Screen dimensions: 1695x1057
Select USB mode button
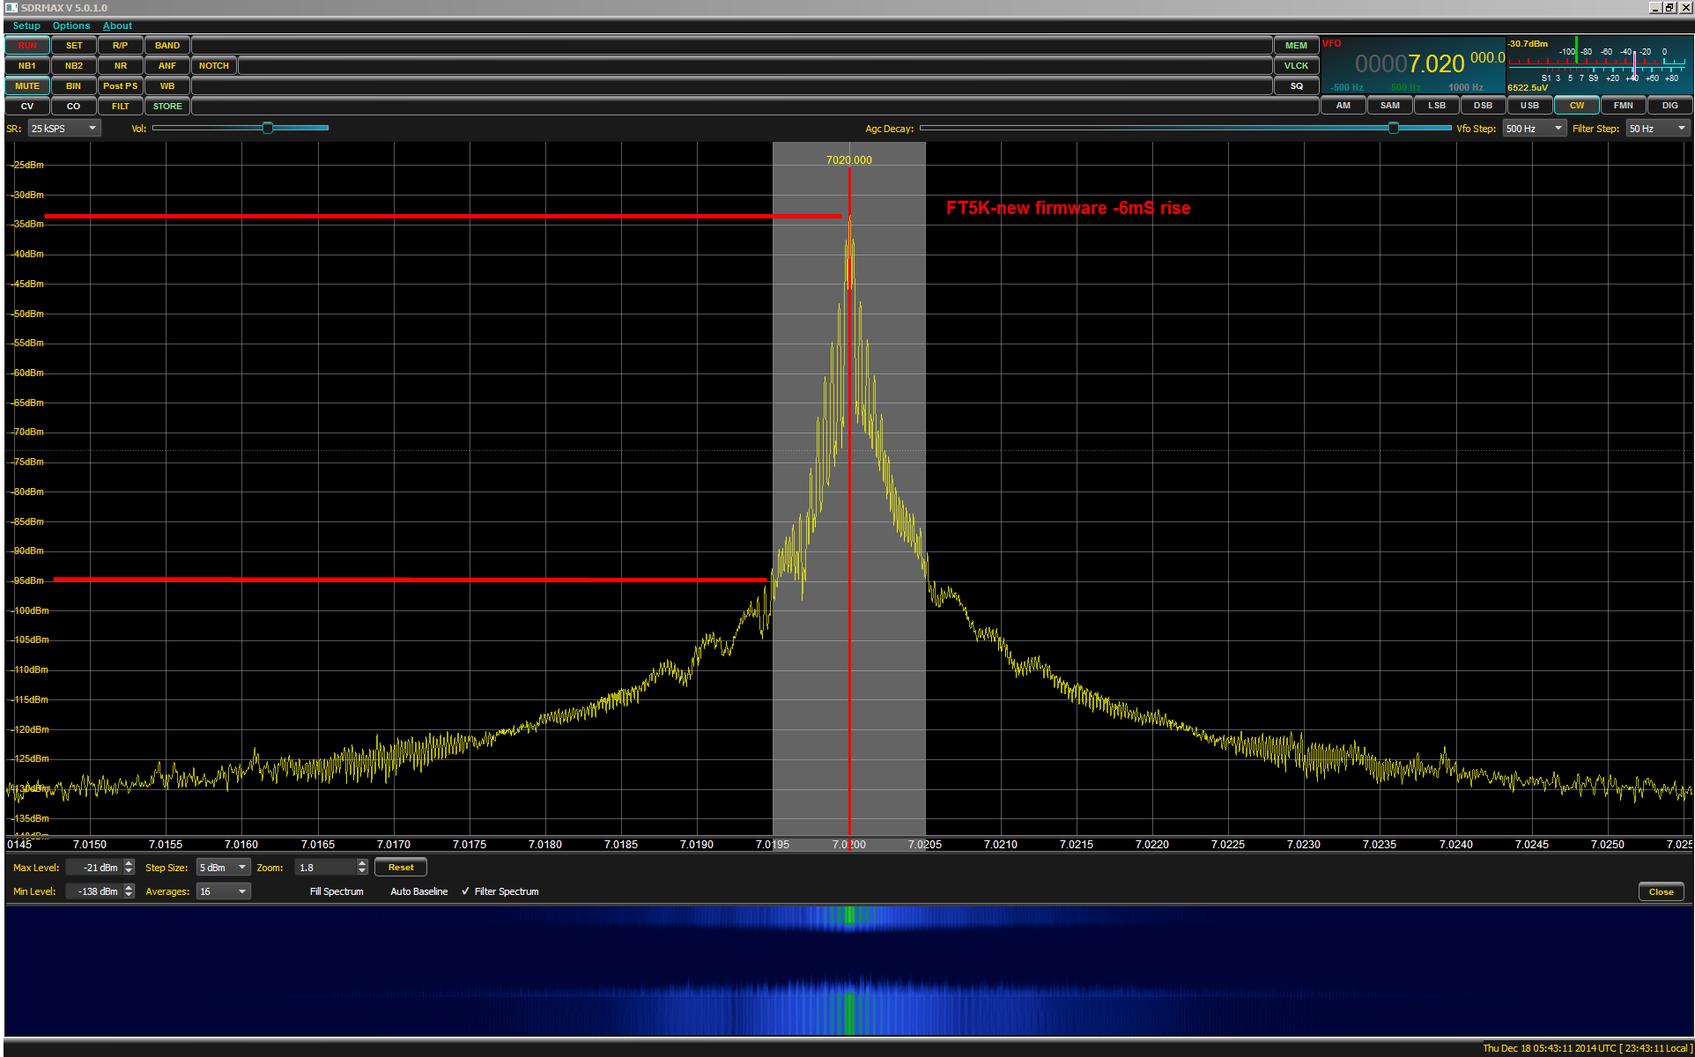[x=1530, y=106]
